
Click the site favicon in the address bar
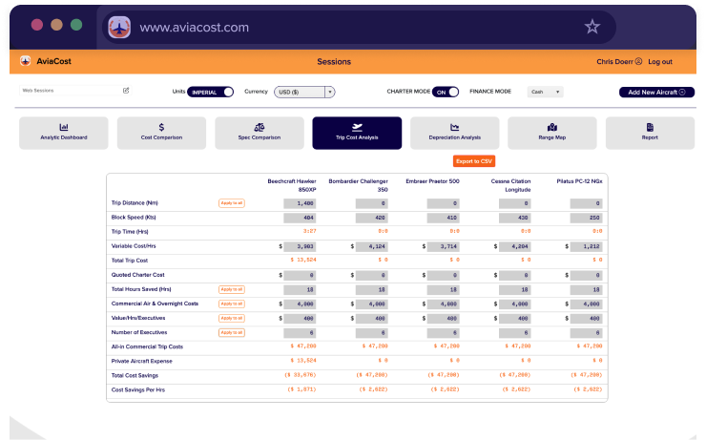coord(119,28)
